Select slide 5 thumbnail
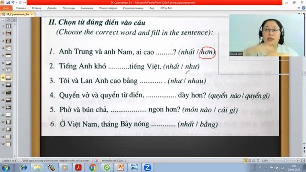Screen dimensions: 306x172 point(8,55)
